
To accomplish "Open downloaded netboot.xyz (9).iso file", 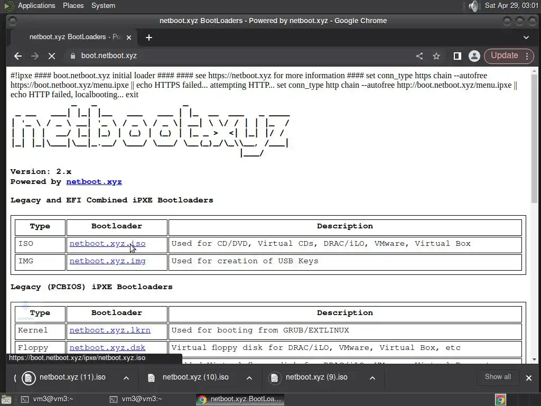I will (310, 377).
